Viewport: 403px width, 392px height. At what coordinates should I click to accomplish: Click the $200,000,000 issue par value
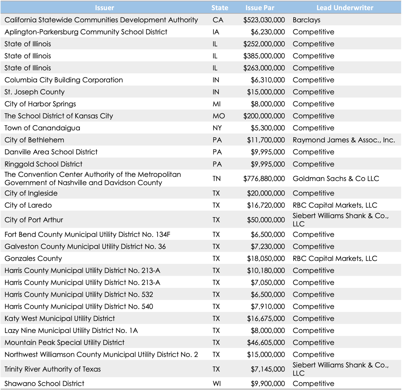click(264, 116)
